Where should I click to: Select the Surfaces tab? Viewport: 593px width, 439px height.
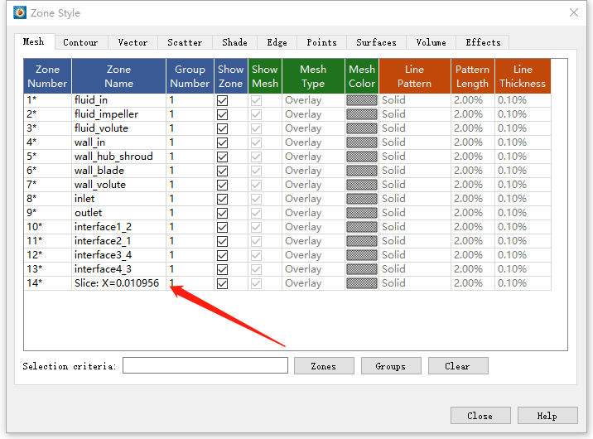[376, 42]
